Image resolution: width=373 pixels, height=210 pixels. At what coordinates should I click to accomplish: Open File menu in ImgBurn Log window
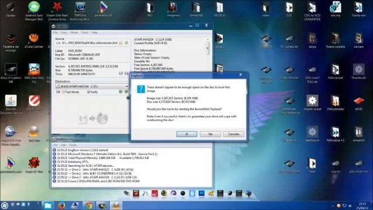[55, 145]
